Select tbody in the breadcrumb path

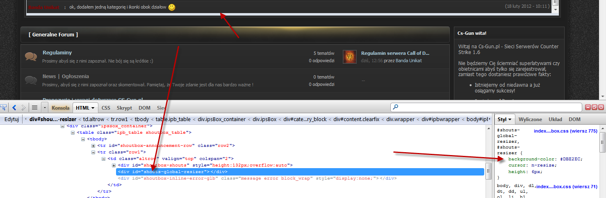click(x=142, y=119)
